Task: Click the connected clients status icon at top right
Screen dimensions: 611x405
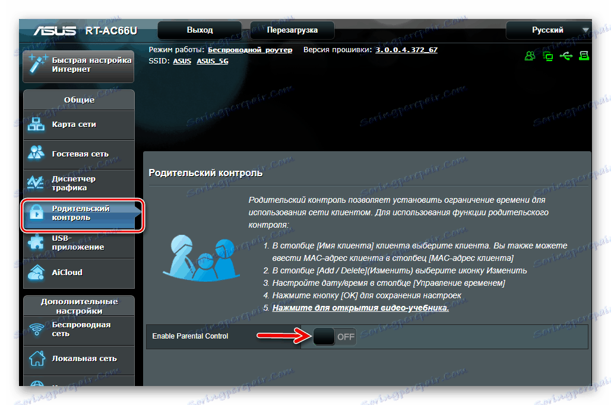Action: 548,56
